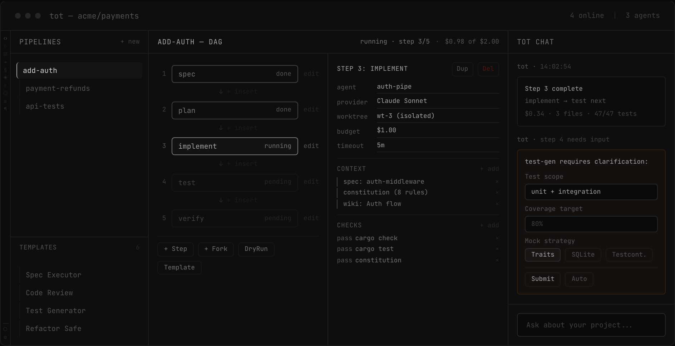Focus the 'Ask about your project...' chat input

click(x=591, y=325)
